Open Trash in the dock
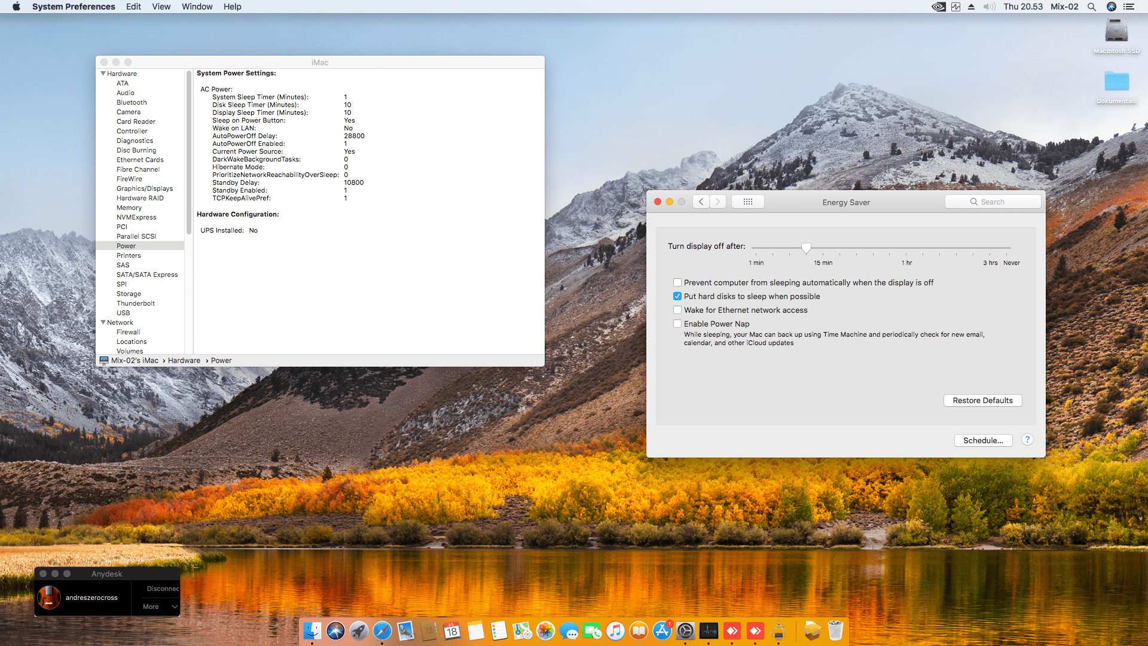1148x646 pixels. (835, 631)
